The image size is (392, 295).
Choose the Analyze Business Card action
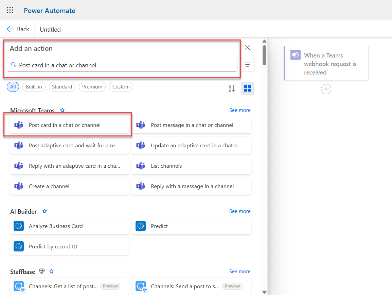point(70,226)
